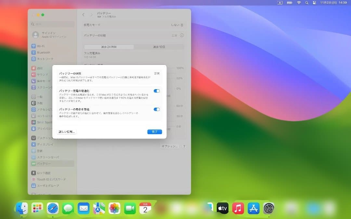Click the back chevron above バッテリー

(x=83, y=14)
